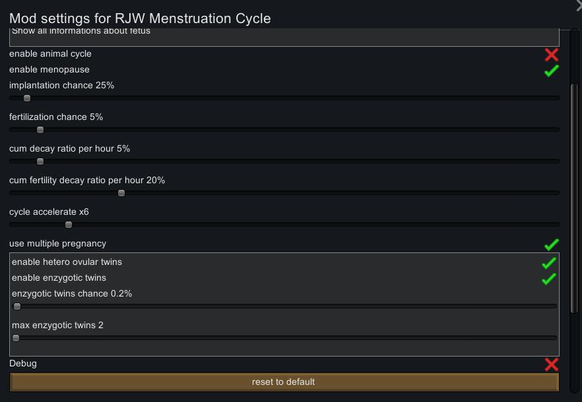Toggle use multiple pregnancy checkmark
This screenshot has height=402, width=582.
coord(552,244)
